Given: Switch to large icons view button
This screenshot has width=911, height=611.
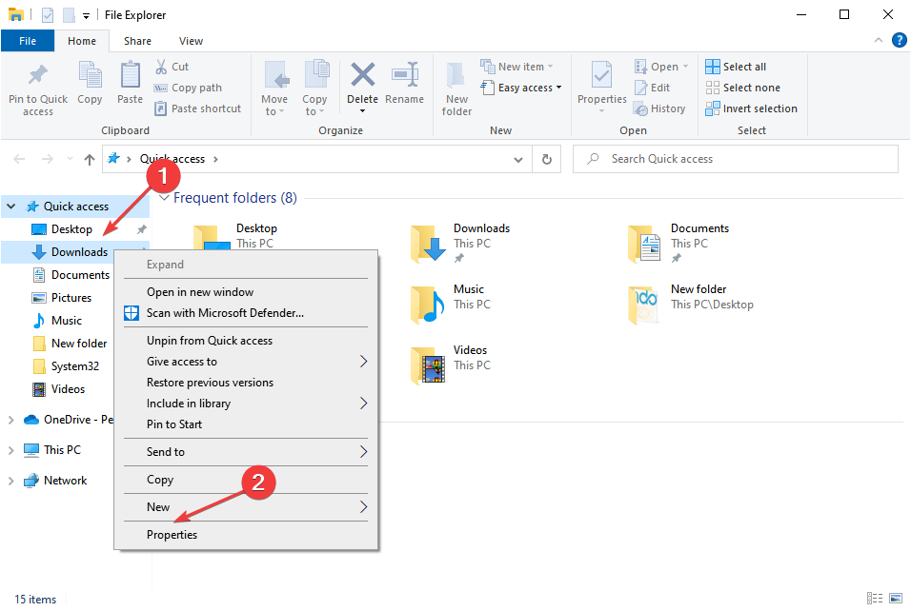Looking at the screenshot, I should click(895, 599).
